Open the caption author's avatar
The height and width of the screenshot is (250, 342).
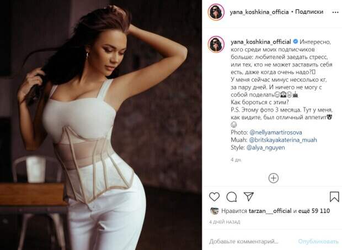216,44
